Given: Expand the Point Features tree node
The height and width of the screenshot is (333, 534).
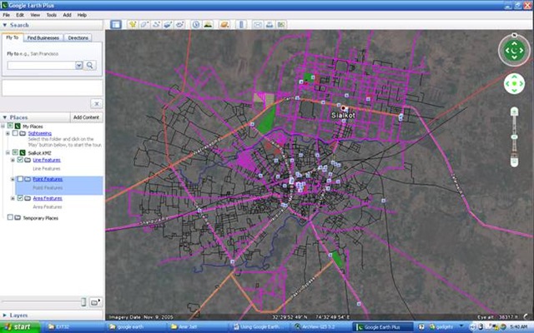Looking at the screenshot, I should click(13, 179).
